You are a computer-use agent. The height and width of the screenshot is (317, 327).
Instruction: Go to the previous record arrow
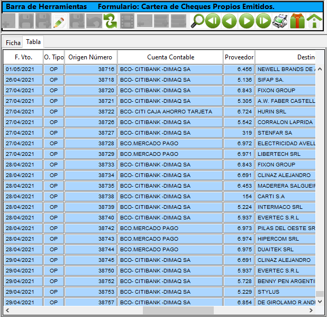pyautogui.click(x=230, y=21)
